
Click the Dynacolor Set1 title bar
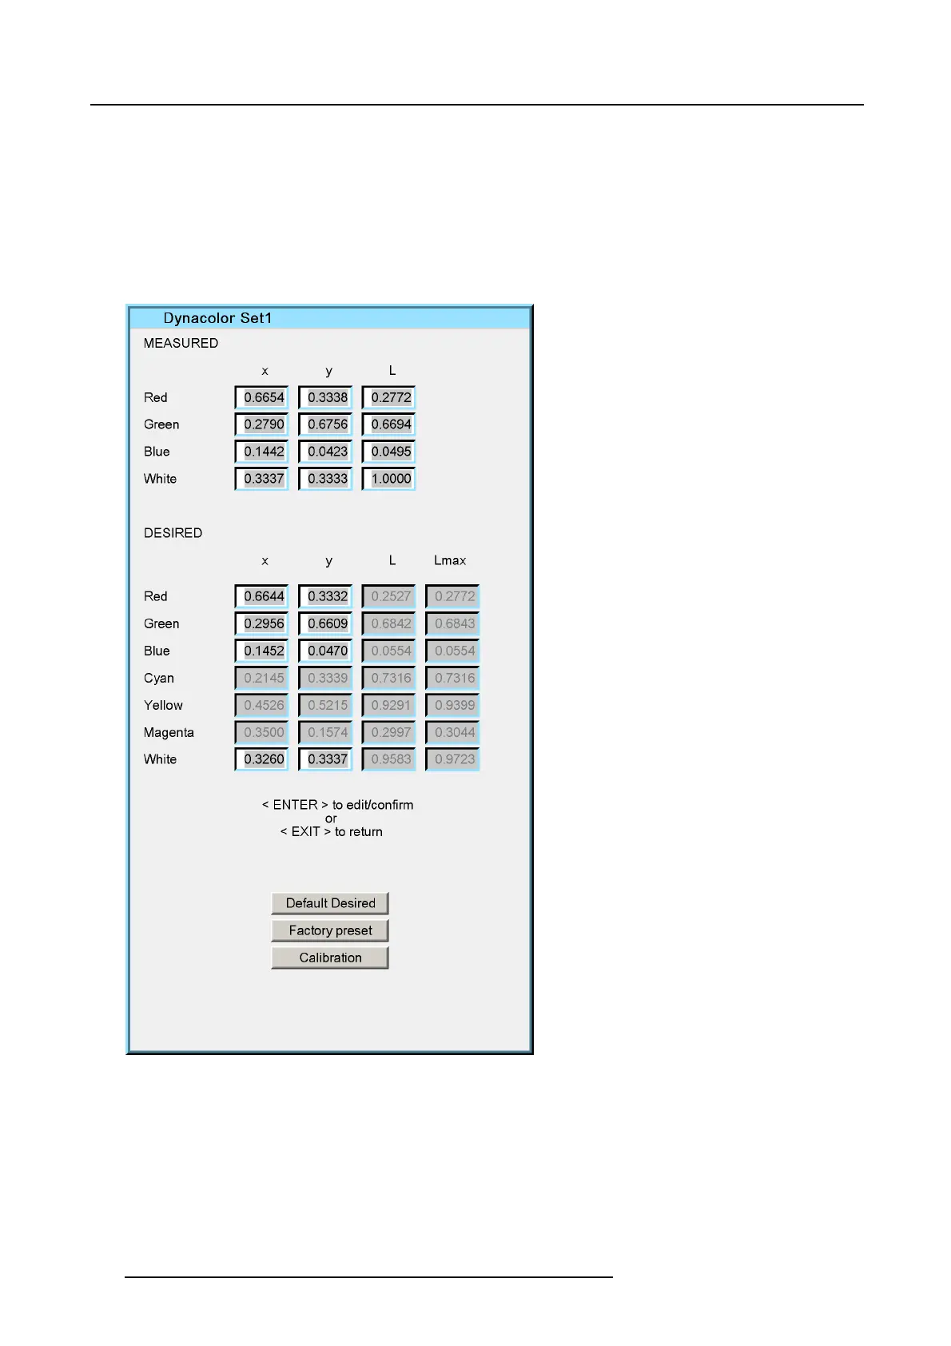[329, 318]
